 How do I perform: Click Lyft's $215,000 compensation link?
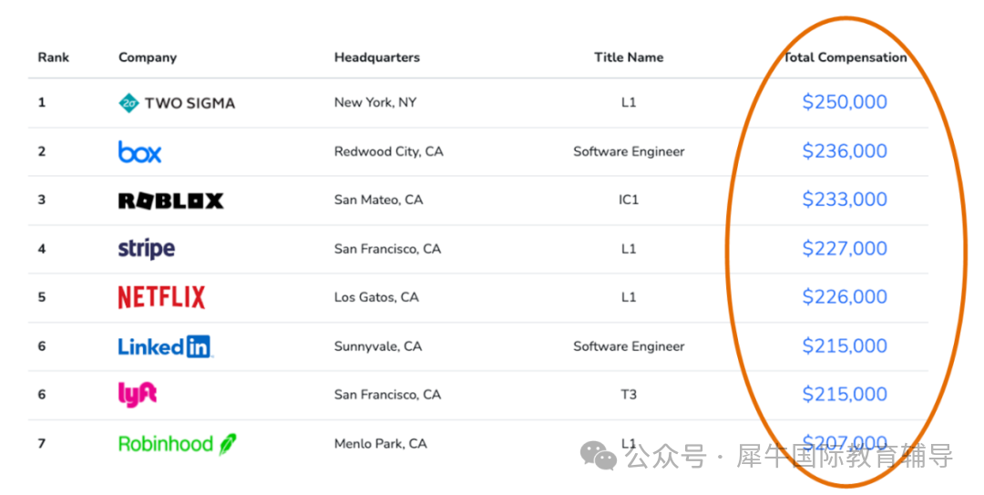(x=845, y=395)
